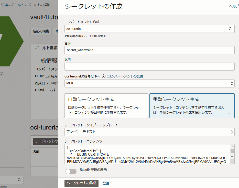Open the コンパートメントに作成 dropdown showing oci-turorial

pos(149,29)
